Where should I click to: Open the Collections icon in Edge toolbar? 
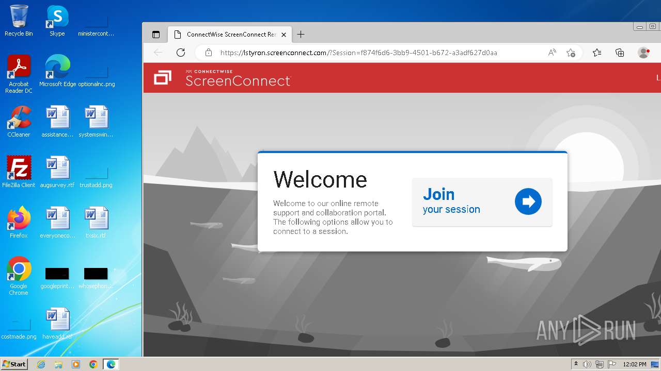click(620, 53)
